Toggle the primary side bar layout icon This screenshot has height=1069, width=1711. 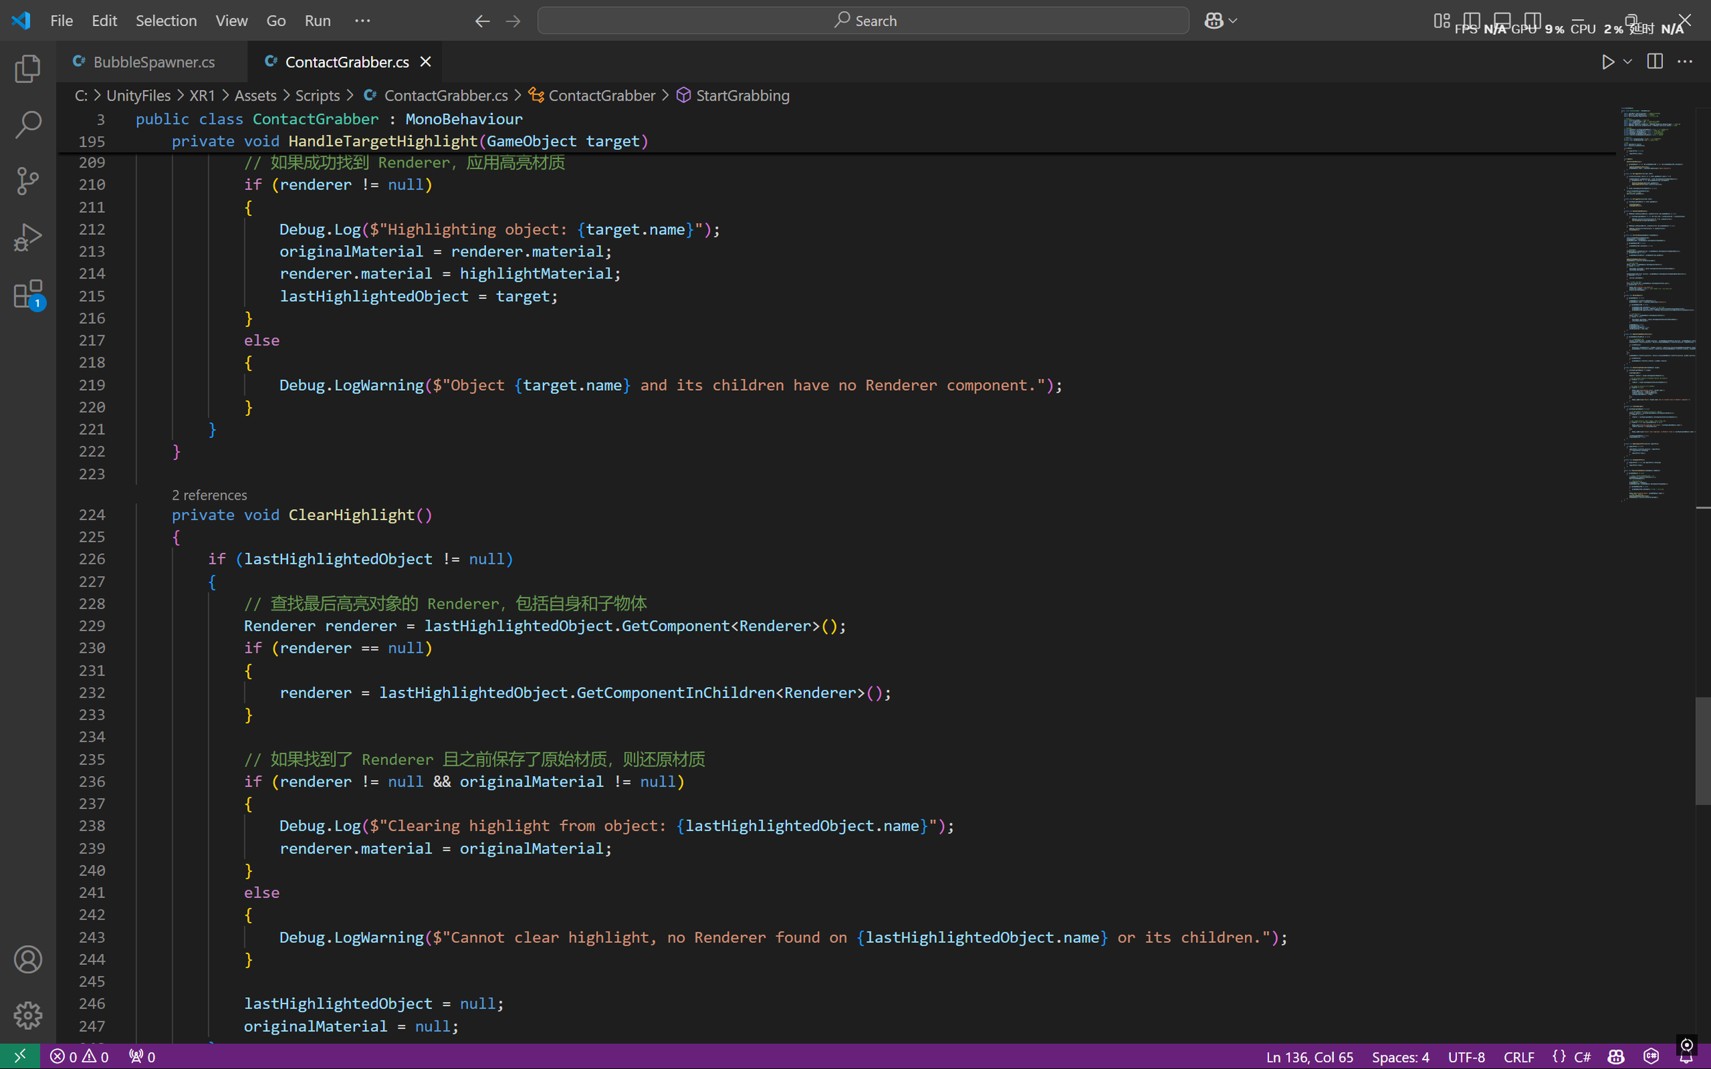click(1471, 20)
